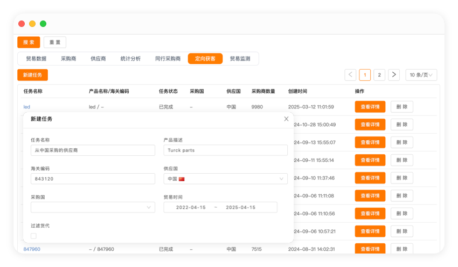Screen dimensions: 458x267
Task: Go to the next page using the right arrow
Action: (x=394, y=75)
